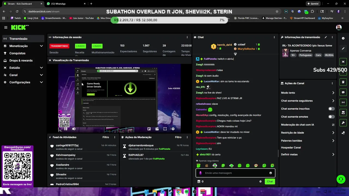Click the Portuguese stream tag

click(x=305, y=55)
